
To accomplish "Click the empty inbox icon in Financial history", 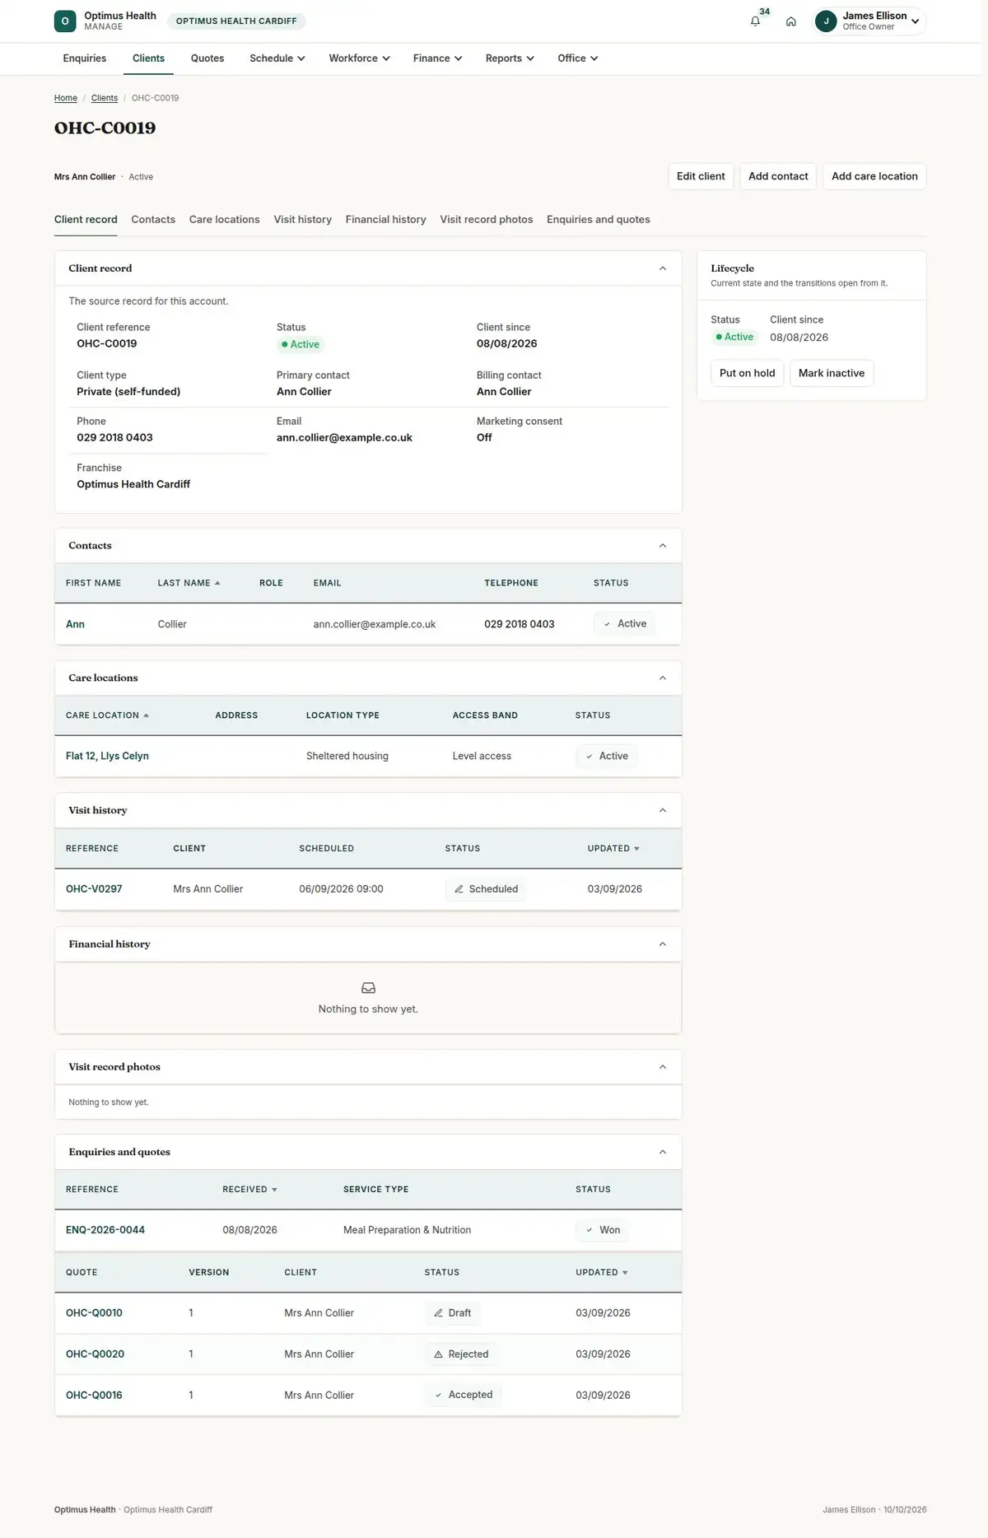I will click(368, 988).
